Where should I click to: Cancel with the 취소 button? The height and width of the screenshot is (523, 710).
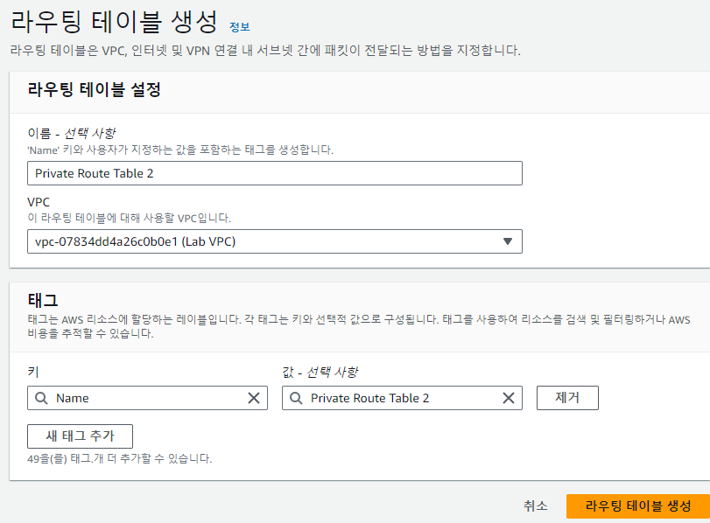(536, 506)
